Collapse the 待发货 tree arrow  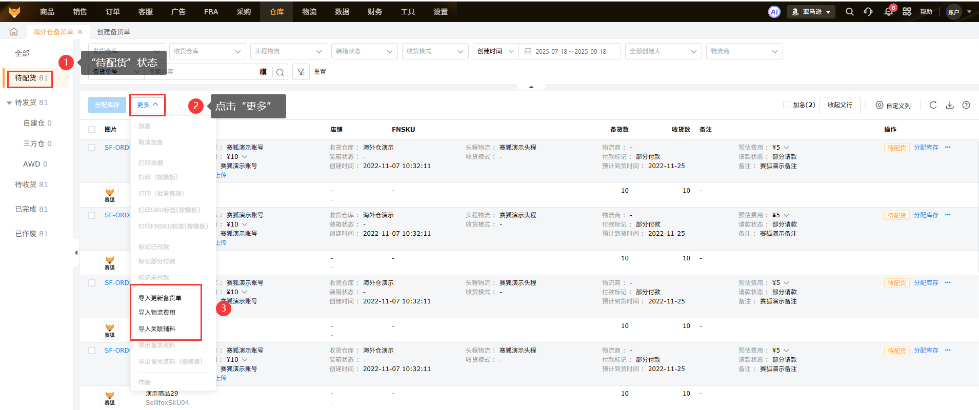(x=9, y=103)
